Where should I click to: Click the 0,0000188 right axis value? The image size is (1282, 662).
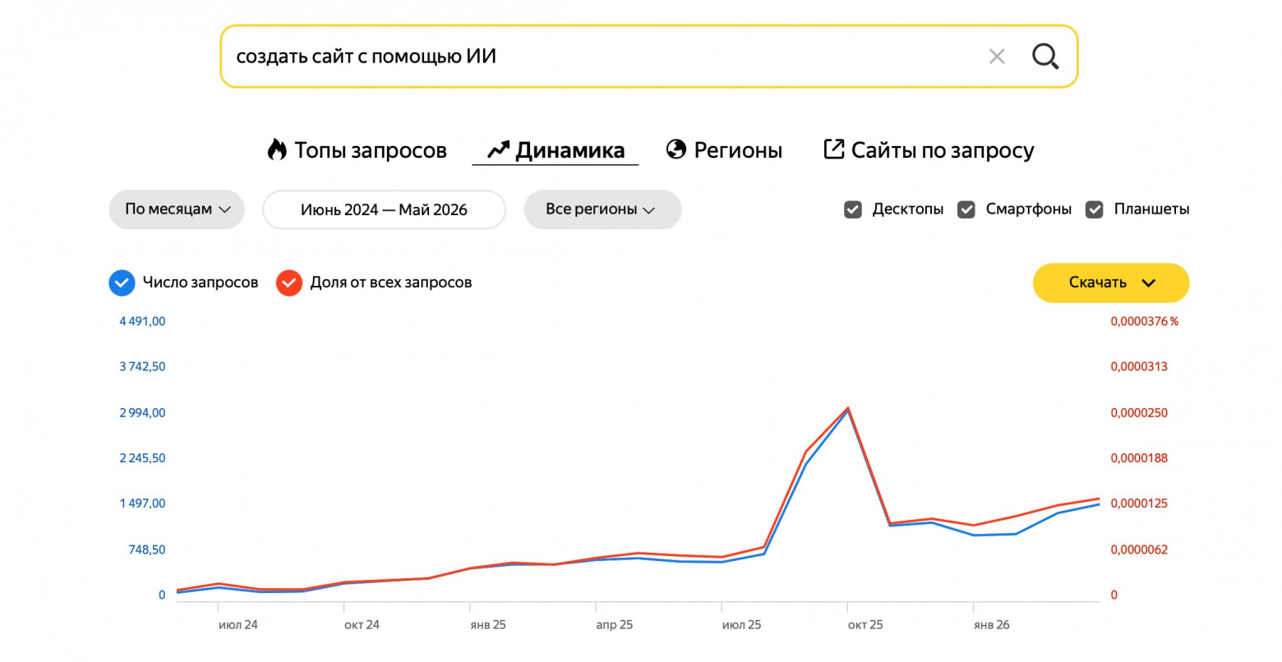click(x=1139, y=457)
